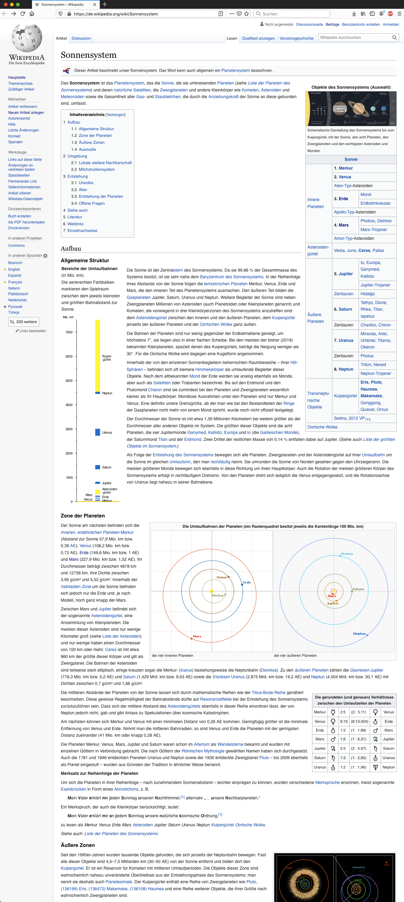
Task: Click the Anmelden link
Action: point(391,25)
